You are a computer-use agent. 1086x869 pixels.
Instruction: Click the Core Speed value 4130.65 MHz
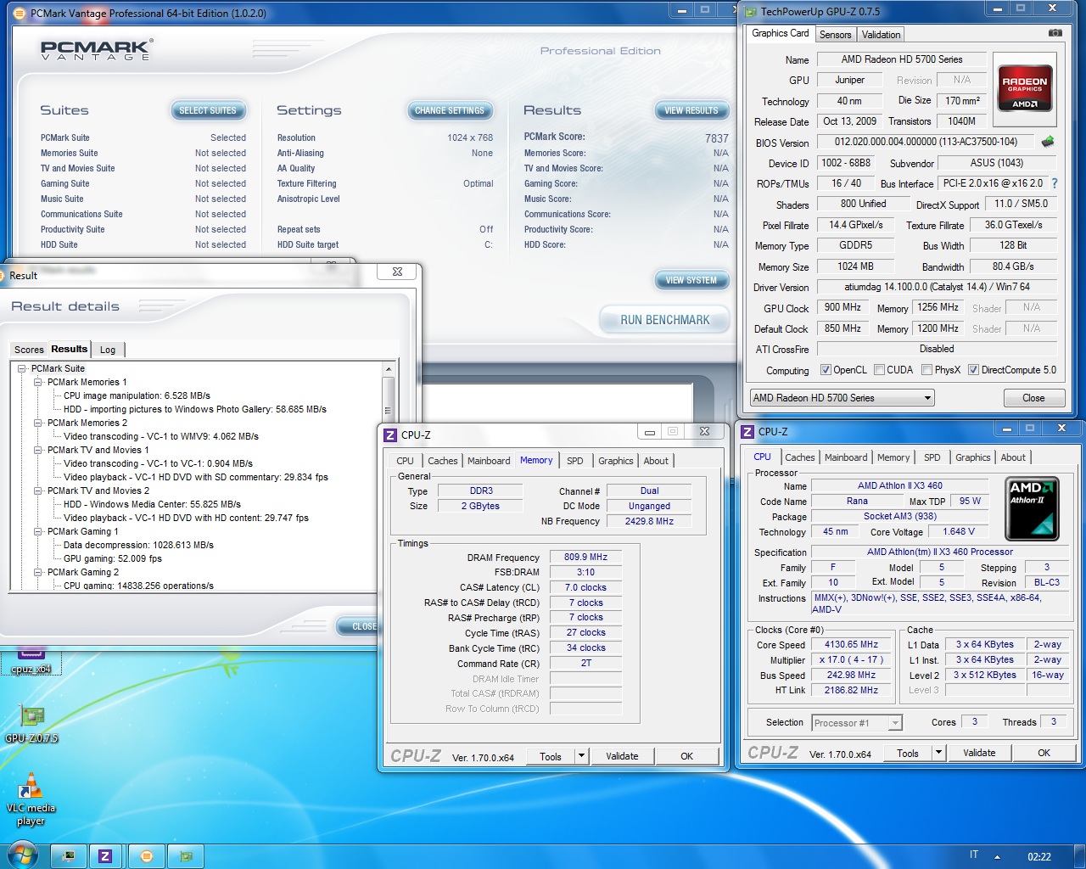pyautogui.click(x=851, y=644)
